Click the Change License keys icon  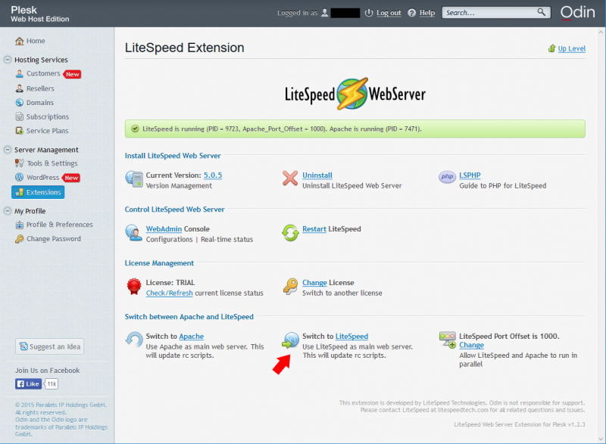tap(290, 286)
